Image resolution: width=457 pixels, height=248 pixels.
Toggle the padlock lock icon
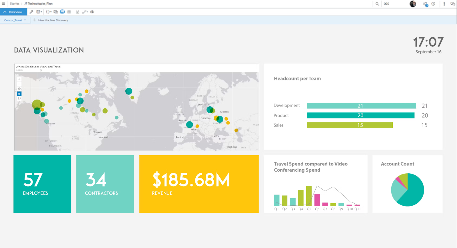click(x=77, y=12)
